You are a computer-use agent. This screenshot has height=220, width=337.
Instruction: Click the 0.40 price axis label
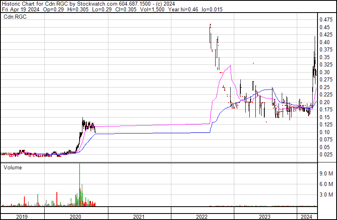324,42
